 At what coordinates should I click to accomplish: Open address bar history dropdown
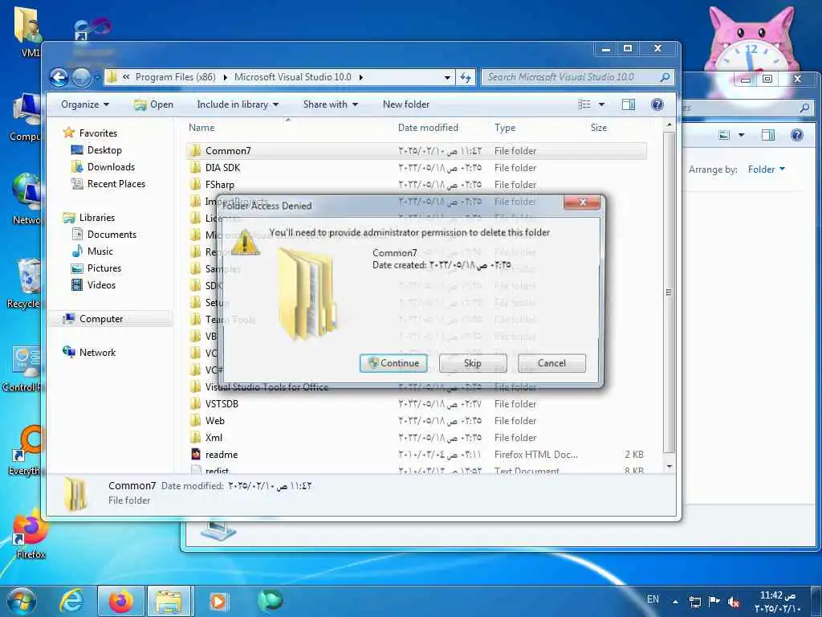coord(447,78)
